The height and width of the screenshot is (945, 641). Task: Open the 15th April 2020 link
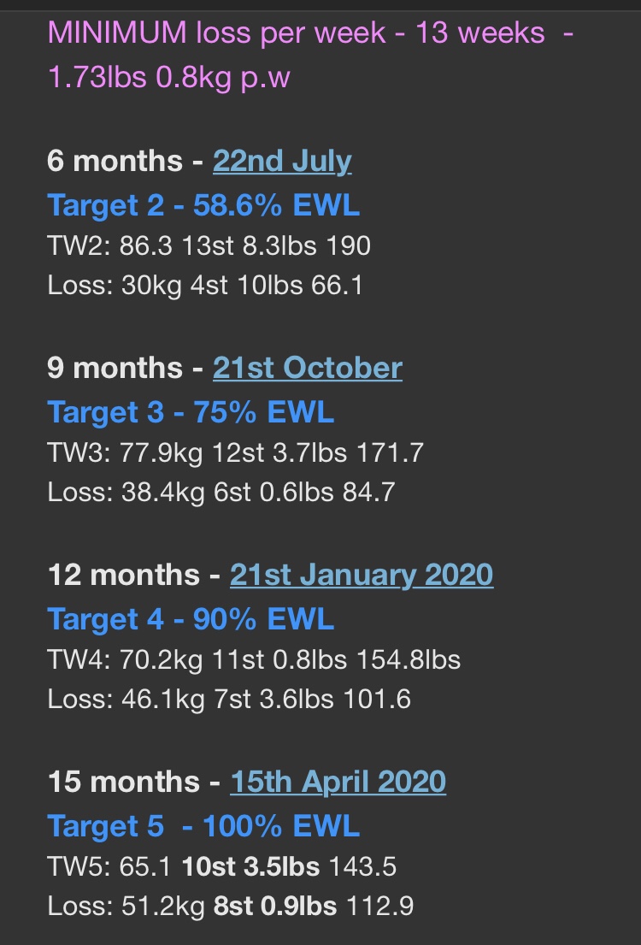tap(338, 782)
